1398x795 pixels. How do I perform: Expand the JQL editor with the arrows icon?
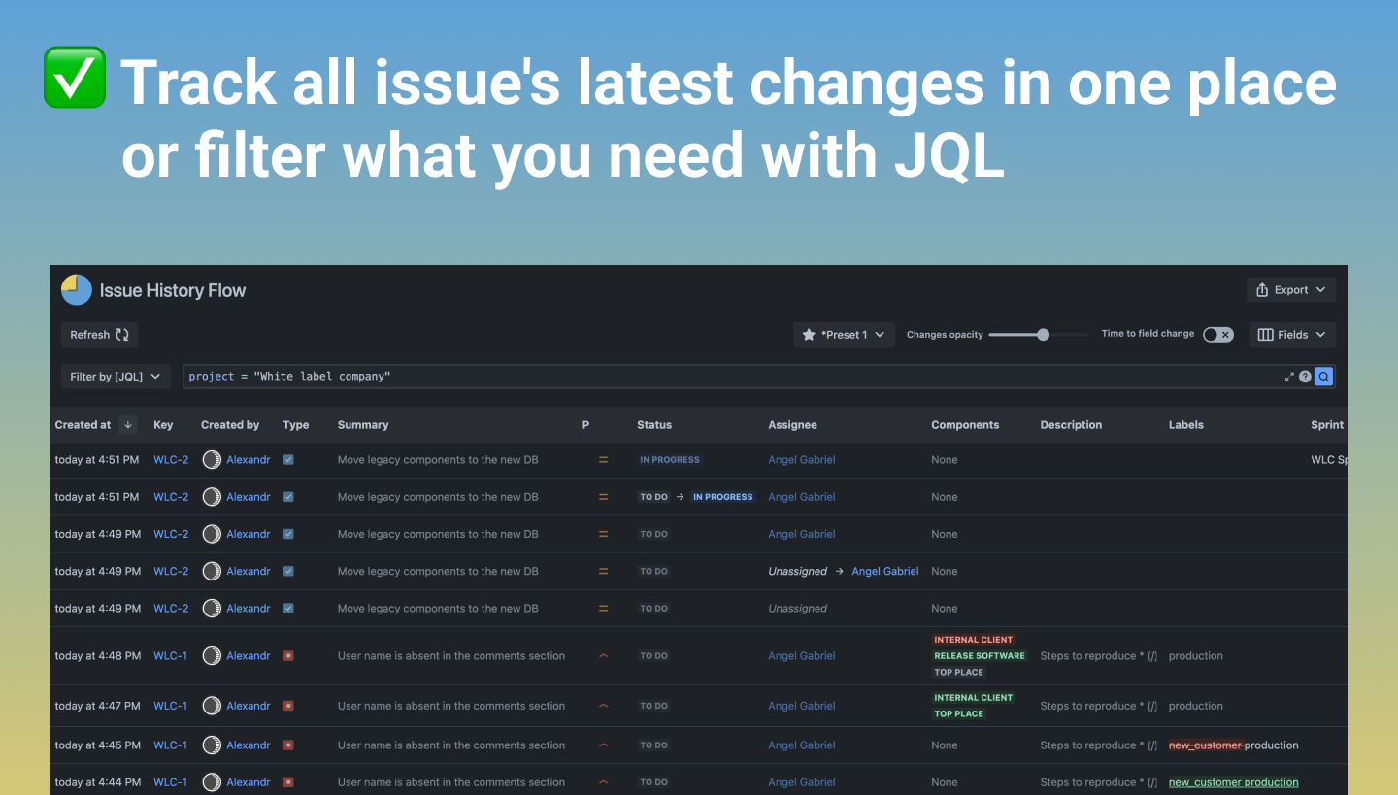1289,377
